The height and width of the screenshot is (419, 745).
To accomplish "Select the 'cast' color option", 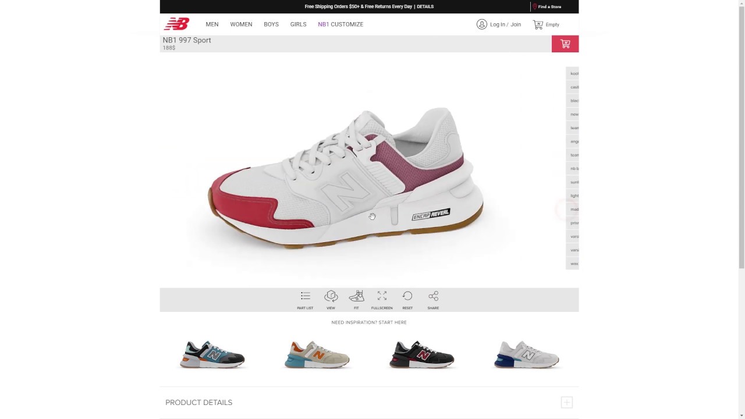I will tap(573, 87).
